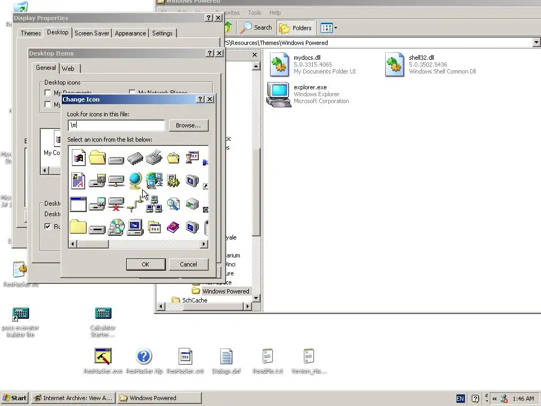Open the Tools menu in Explorer
The height and width of the screenshot is (406, 541).
pyautogui.click(x=255, y=13)
